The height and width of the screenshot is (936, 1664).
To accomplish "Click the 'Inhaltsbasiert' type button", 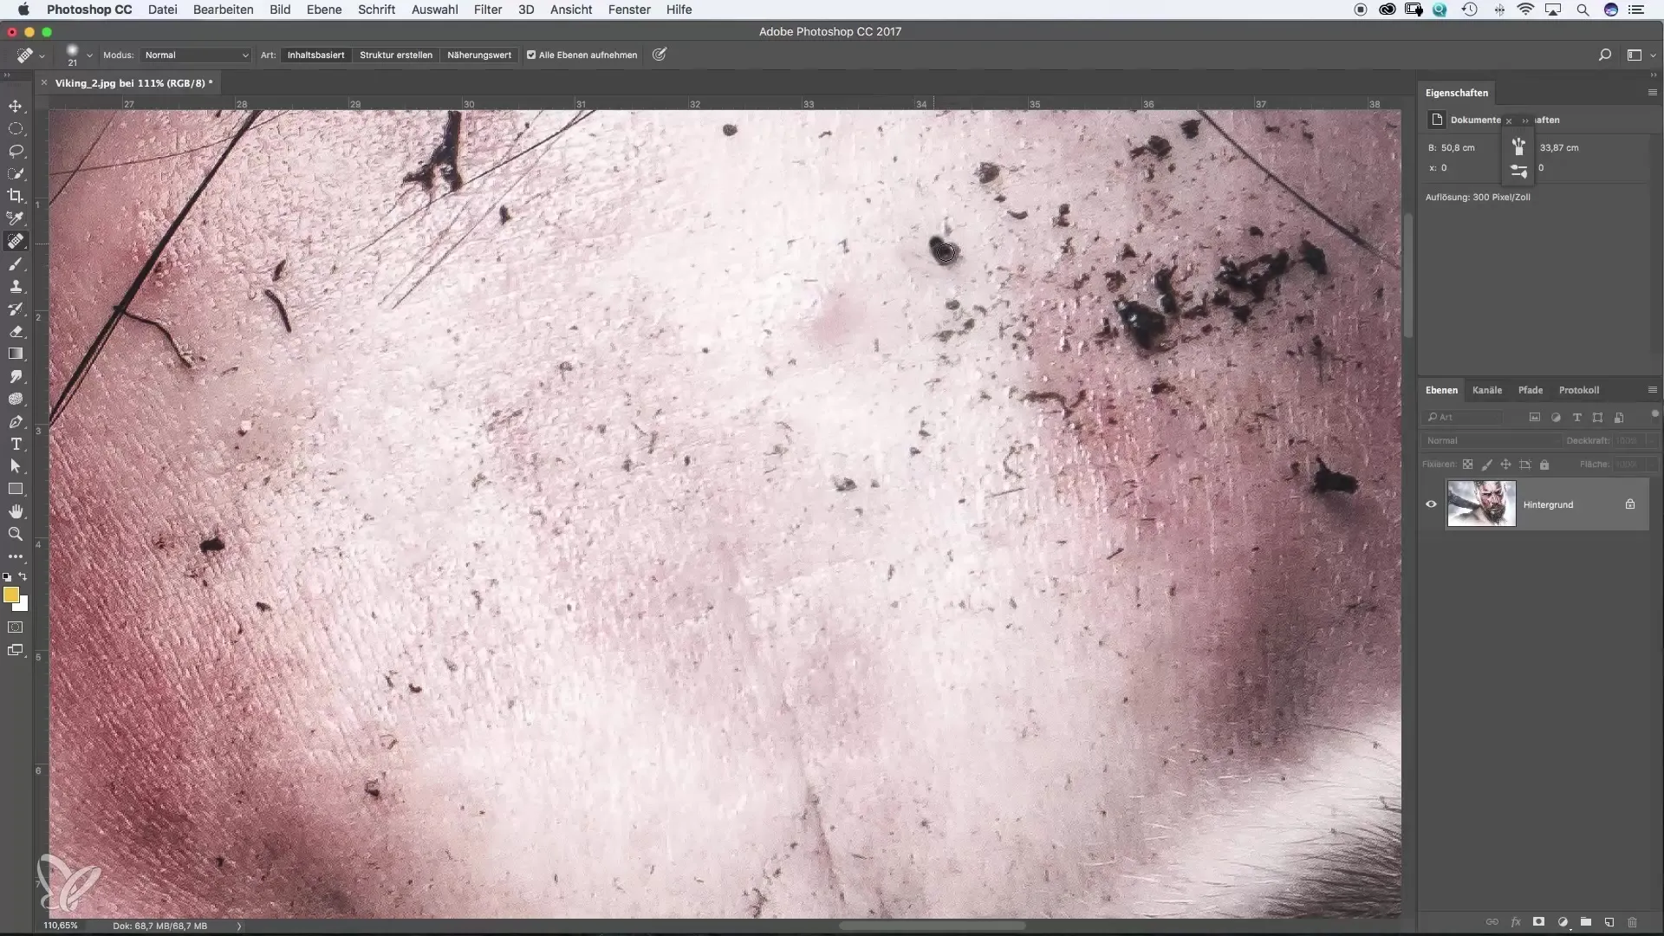I will (315, 55).
